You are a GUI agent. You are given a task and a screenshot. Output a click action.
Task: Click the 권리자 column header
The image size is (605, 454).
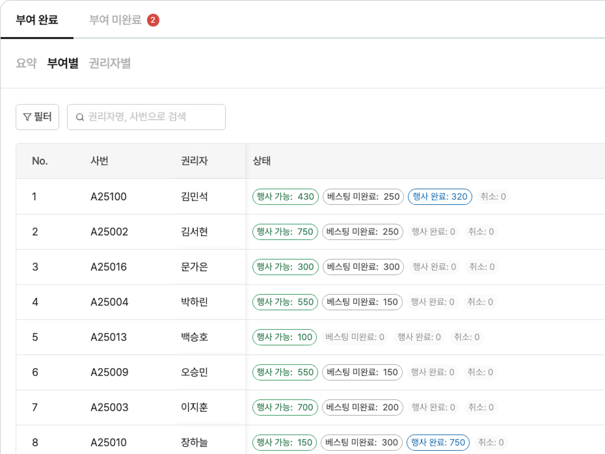[194, 161]
